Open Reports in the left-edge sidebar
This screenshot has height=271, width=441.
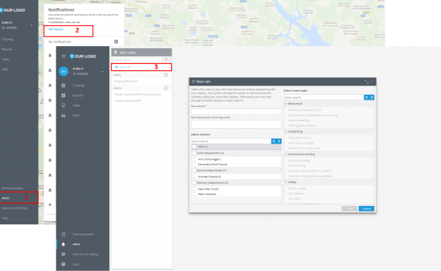[x=7, y=49]
